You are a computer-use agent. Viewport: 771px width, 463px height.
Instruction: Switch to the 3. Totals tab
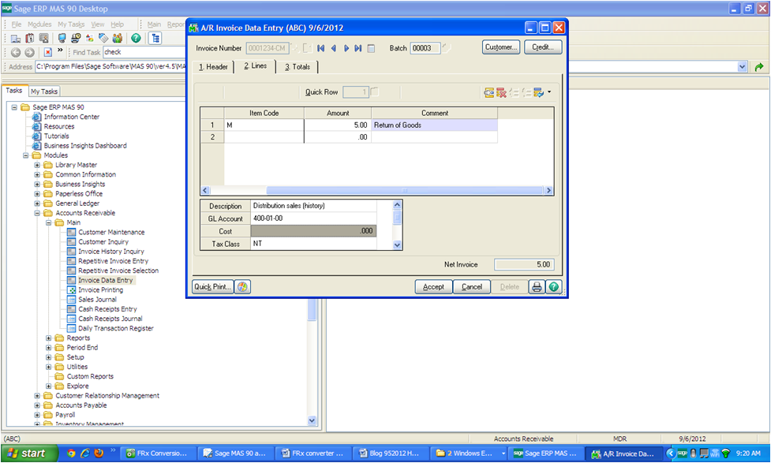pos(298,67)
